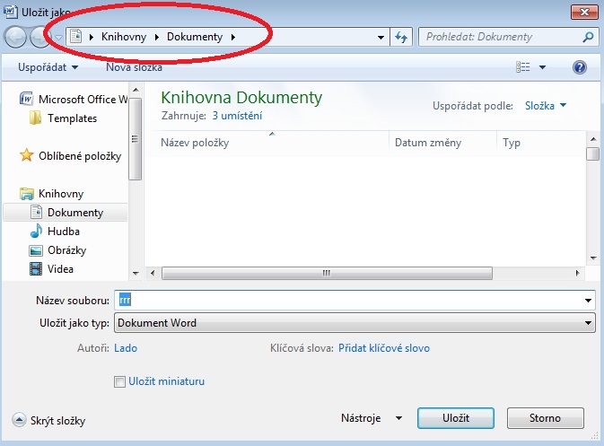This screenshot has width=604, height=446.
Task: Open the Složka arrange-by dropdown
Action: coord(546,106)
